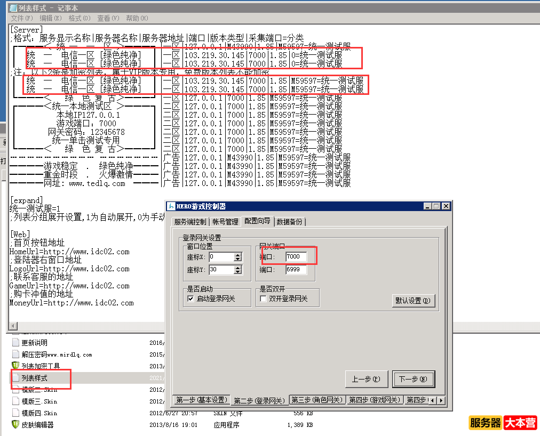540x436 pixels.
Task: Select the 配置向导 tab
Action: tap(257, 221)
